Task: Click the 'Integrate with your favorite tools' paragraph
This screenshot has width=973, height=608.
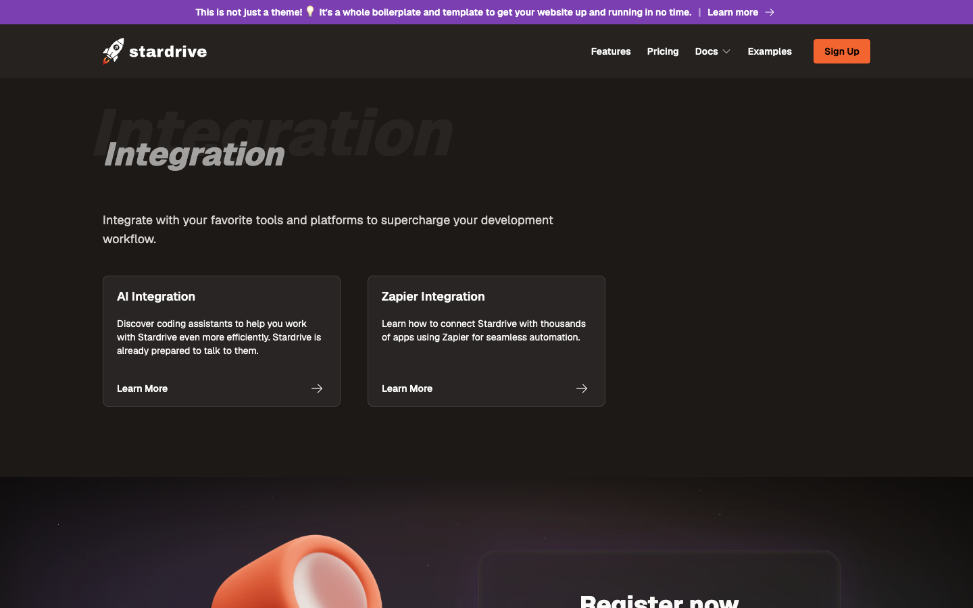Action: tap(328, 230)
